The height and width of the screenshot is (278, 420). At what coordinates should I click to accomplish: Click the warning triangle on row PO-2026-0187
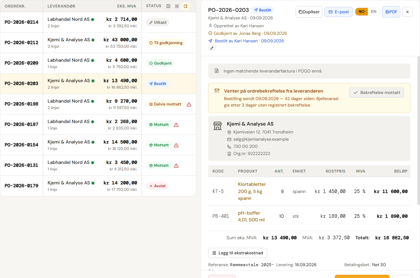176,125
